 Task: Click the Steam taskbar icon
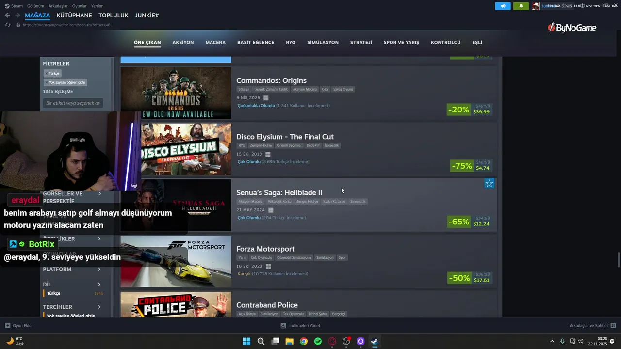pyautogui.click(x=375, y=341)
